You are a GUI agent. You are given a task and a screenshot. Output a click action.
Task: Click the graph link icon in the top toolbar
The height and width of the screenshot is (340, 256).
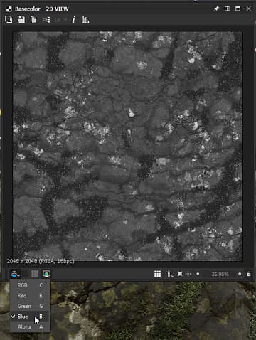(47, 20)
